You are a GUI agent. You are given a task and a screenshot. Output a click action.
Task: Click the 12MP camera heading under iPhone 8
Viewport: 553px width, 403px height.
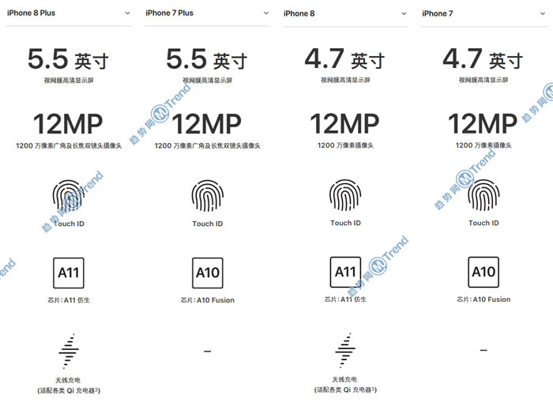345,125
